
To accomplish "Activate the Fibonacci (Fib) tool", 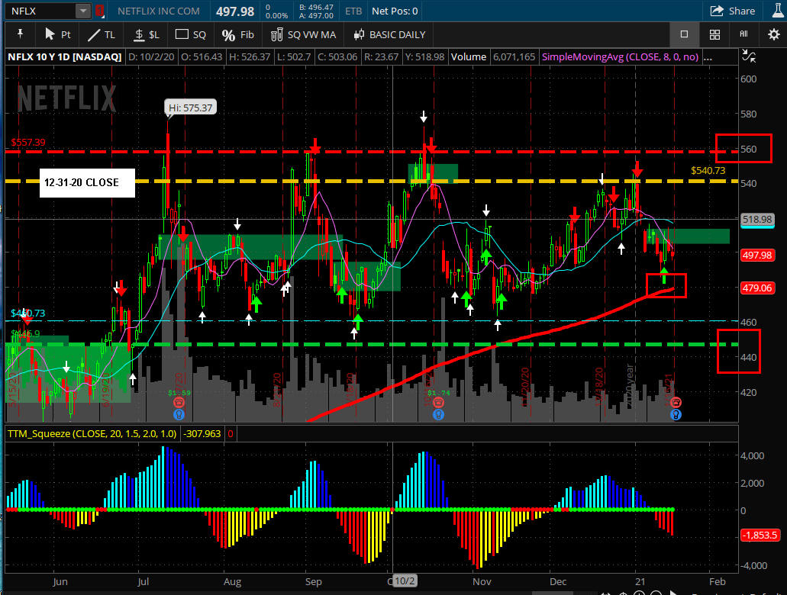I will pyautogui.click(x=237, y=34).
